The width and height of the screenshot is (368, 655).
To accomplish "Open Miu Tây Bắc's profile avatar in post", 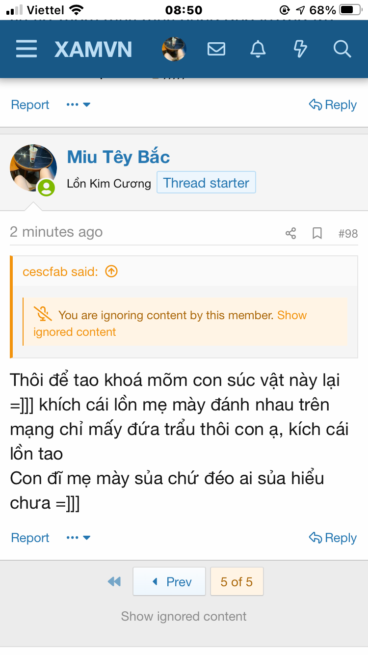I will pyautogui.click(x=33, y=168).
